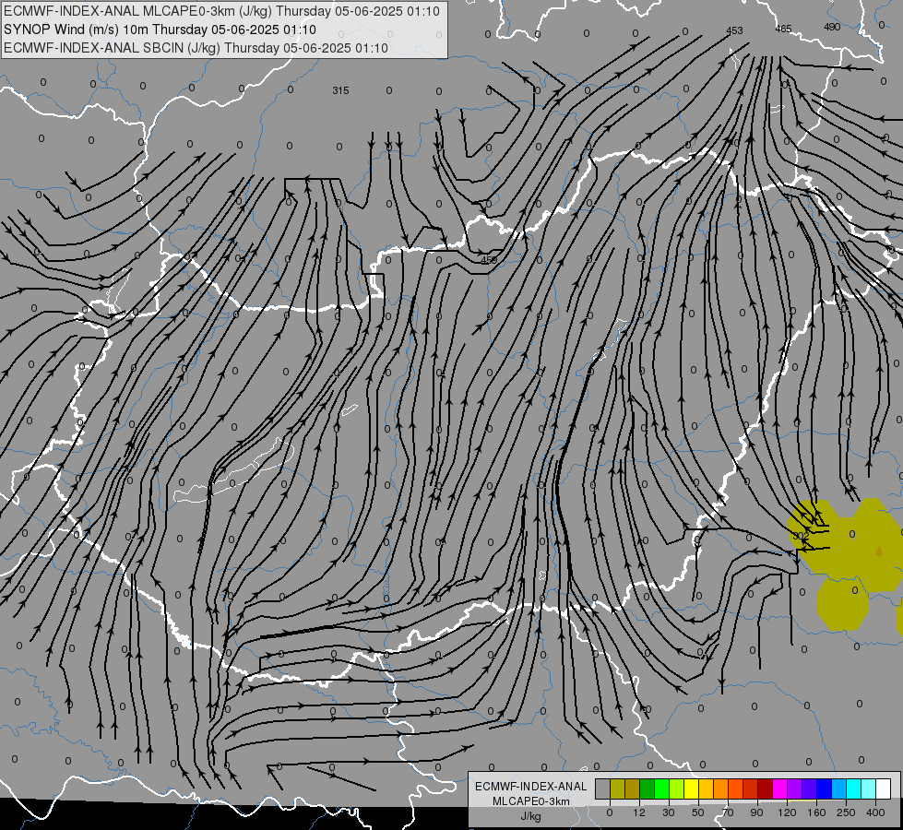The height and width of the screenshot is (830, 903).
Task: Click the legend tick label 12
Action: 639,812
